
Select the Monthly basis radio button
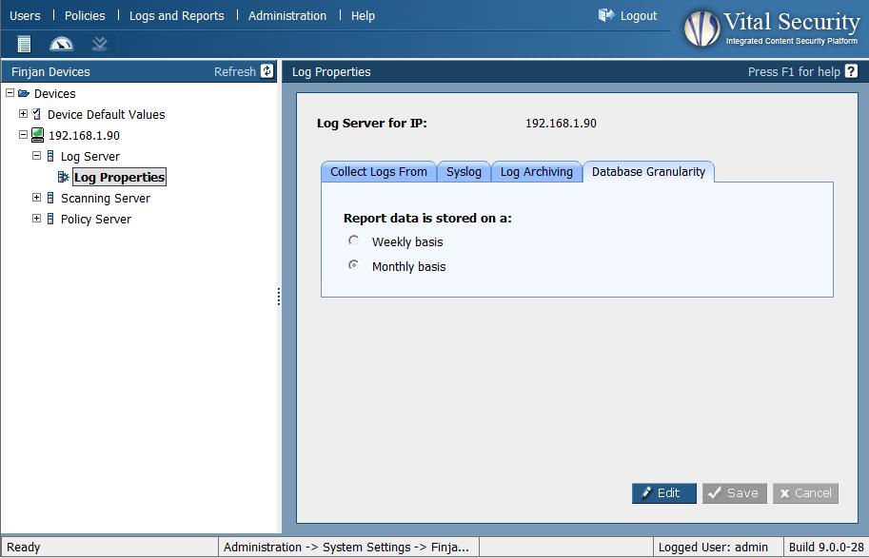click(x=354, y=266)
